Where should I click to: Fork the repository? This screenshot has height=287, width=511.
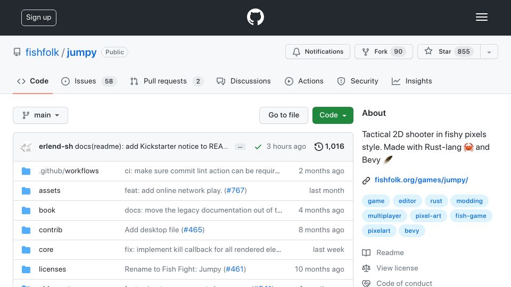384,52
